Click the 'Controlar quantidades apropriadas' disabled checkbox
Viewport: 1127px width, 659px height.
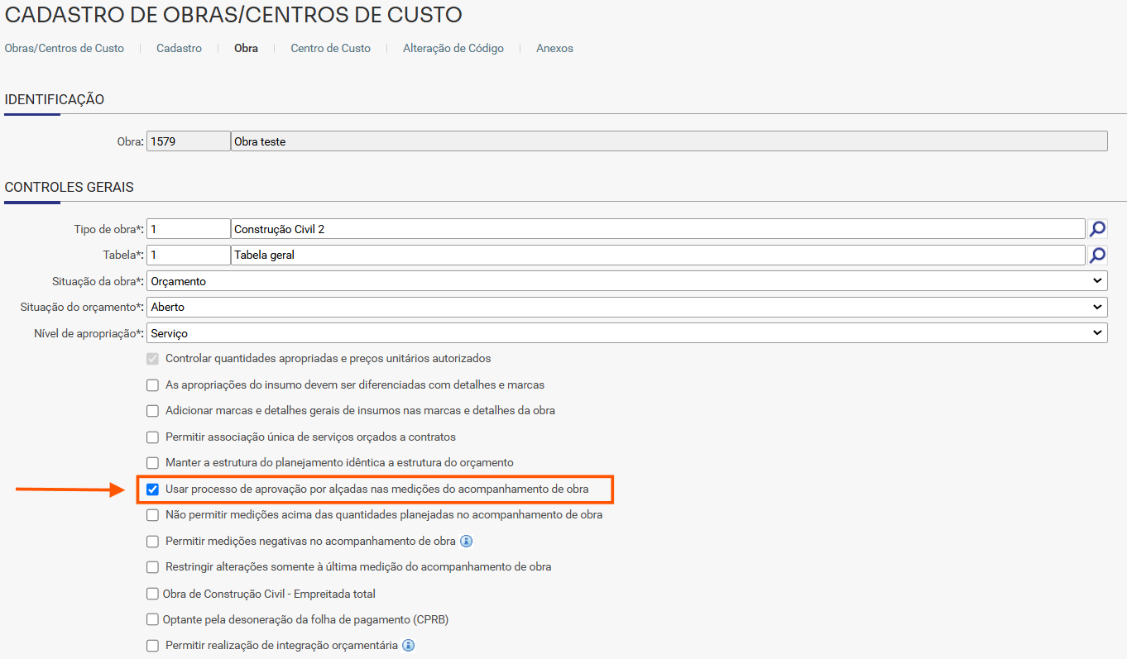[x=152, y=359]
